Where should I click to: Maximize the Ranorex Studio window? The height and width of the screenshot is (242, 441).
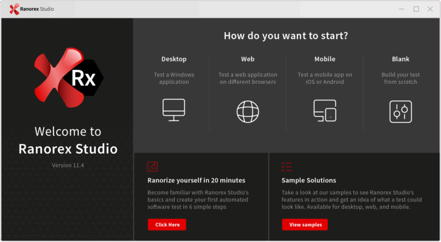[416, 9]
